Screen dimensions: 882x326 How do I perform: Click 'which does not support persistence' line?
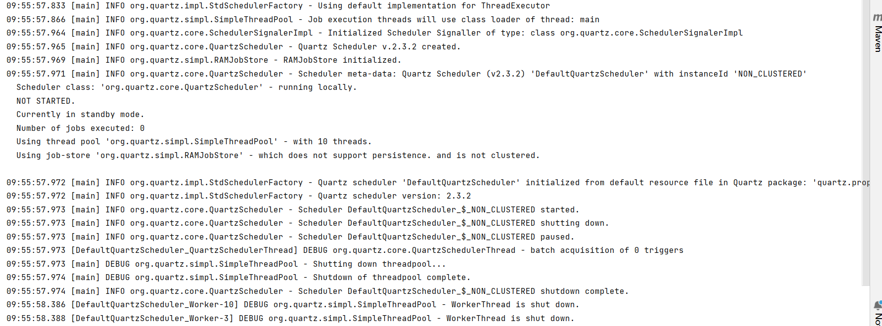278,155
